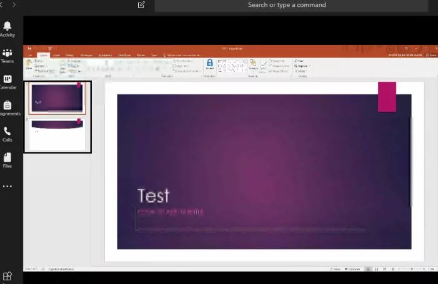
Task: Select the Home ribbon tab
Action: coord(43,55)
